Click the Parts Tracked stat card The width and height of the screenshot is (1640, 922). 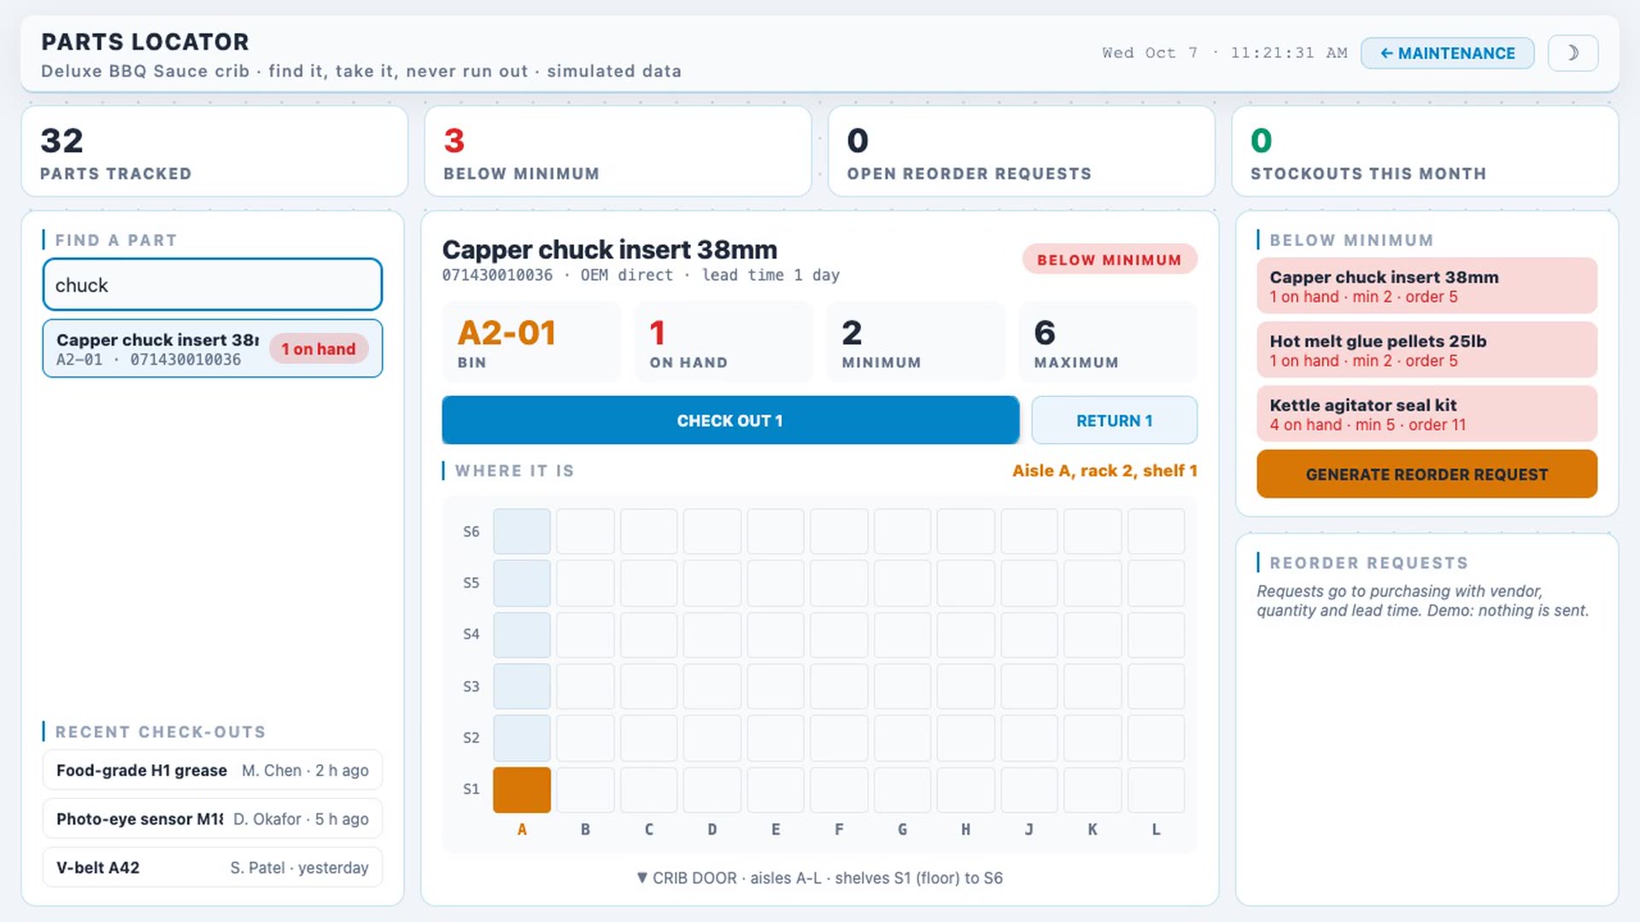tap(214, 151)
